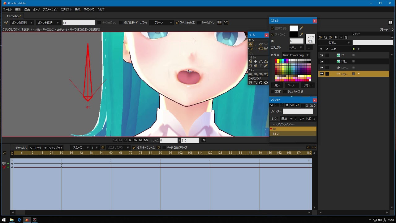Select the Select Bone tool in Tools panel
Viewport: 396px width, 223px height.
pos(250,44)
